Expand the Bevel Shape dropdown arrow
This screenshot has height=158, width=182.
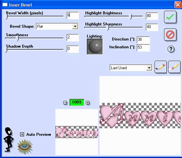pyautogui.click(x=75, y=26)
